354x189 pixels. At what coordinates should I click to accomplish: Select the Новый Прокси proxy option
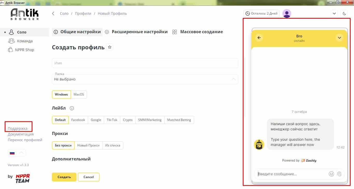coord(88,145)
